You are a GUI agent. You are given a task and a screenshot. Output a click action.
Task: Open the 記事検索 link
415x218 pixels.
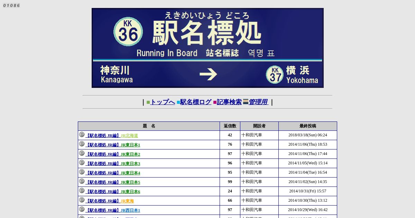click(229, 102)
